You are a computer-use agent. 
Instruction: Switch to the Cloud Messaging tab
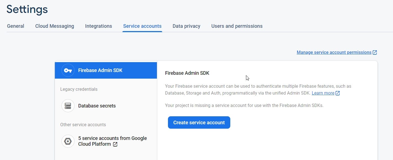tap(55, 26)
